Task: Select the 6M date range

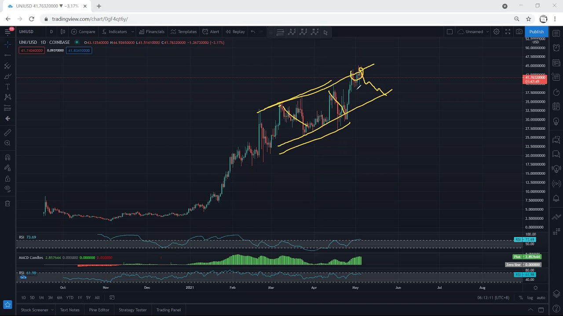Action: 59,298
